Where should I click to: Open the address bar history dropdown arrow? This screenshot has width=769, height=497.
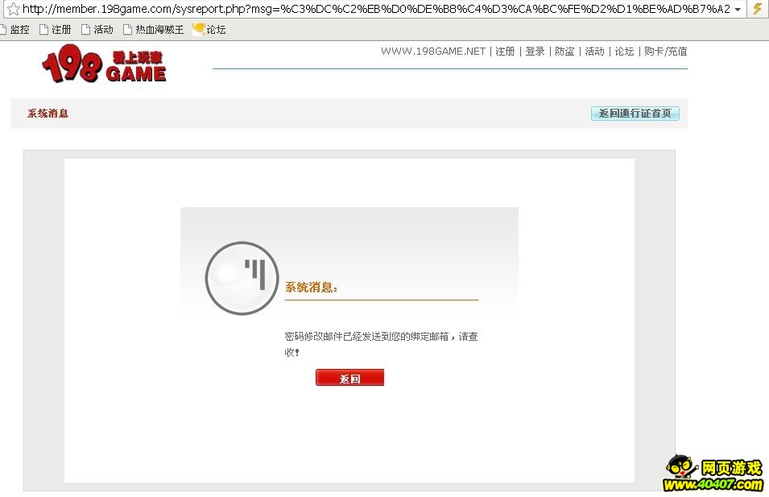click(x=738, y=10)
